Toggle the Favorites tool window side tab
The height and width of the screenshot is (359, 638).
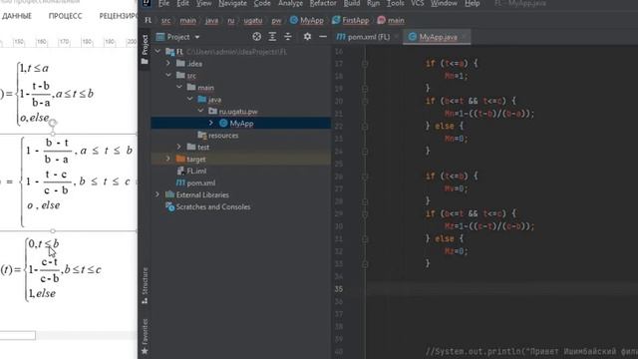145,337
